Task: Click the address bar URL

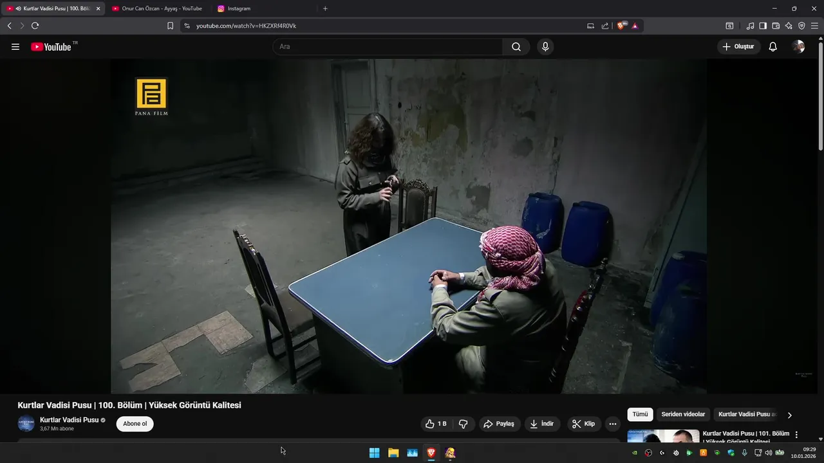Action: 246,26
